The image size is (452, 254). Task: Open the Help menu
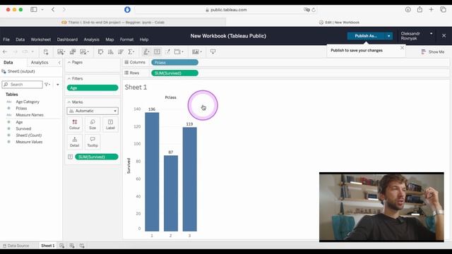coord(144,40)
